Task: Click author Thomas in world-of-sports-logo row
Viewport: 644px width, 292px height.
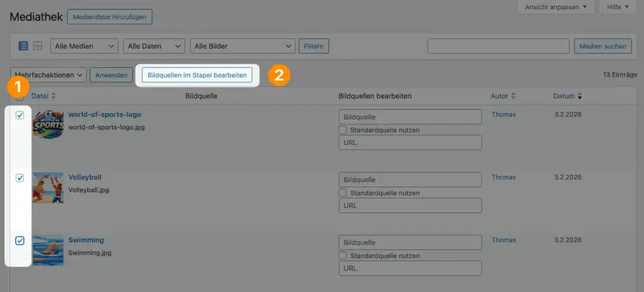Action: 504,114
